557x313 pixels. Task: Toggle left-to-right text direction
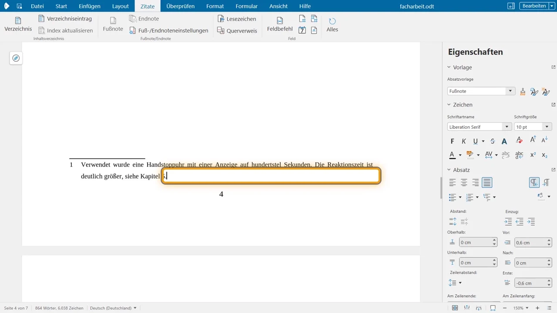click(534, 183)
